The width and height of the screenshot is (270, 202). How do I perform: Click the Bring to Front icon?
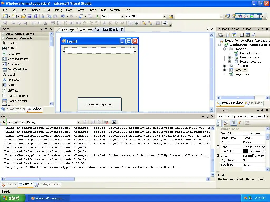pyautogui.click(x=144, y=23)
